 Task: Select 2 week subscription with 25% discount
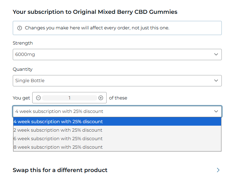click(58, 130)
